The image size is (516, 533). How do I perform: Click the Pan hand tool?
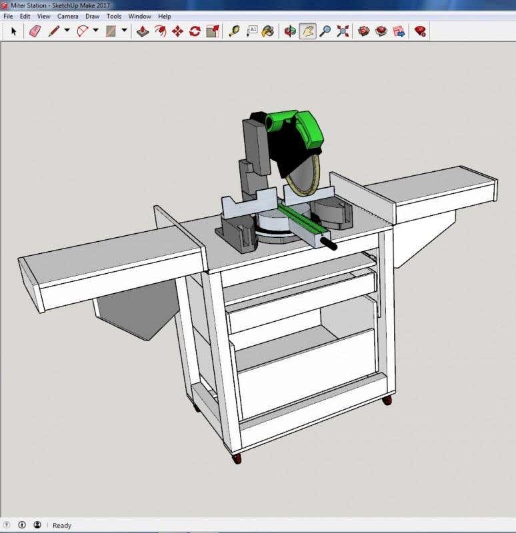pyautogui.click(x=307, y=31)
